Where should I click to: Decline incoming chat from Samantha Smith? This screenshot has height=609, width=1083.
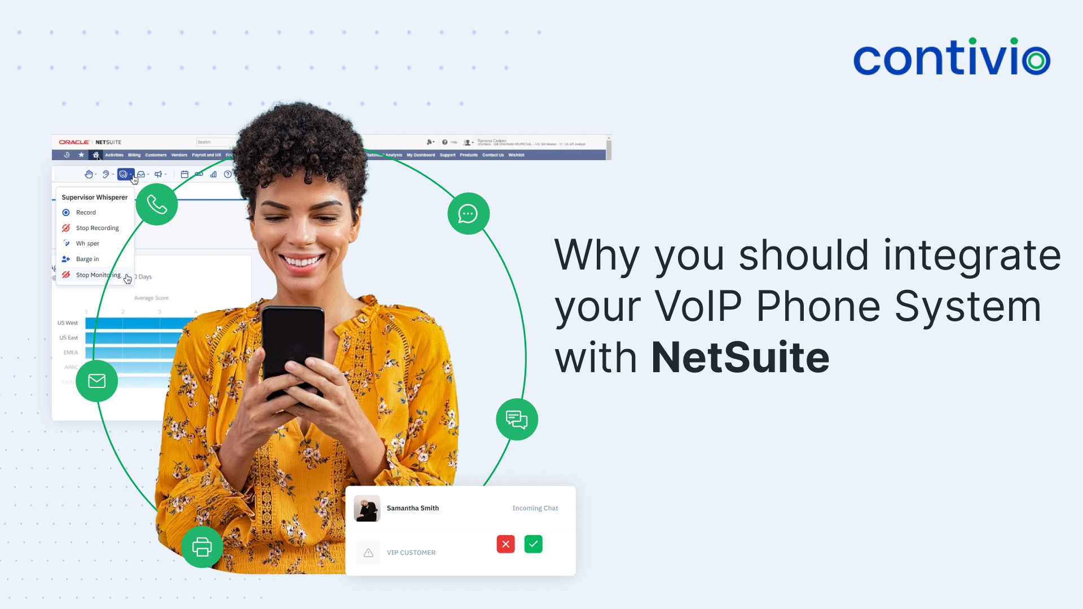(x=506, y=544)
